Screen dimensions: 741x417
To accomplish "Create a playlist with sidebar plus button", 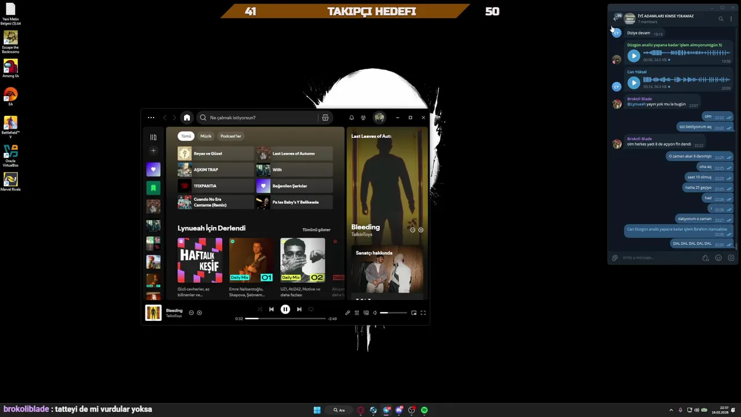I will 153,151.
